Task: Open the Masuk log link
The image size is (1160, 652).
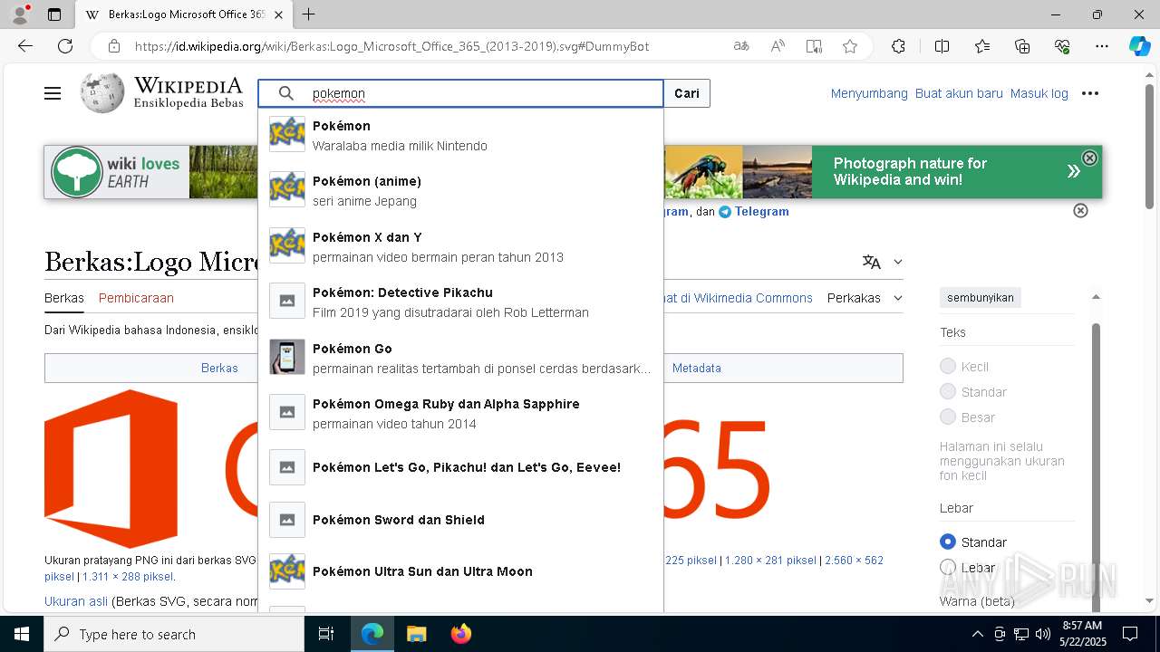Action: coord(1039,93)
